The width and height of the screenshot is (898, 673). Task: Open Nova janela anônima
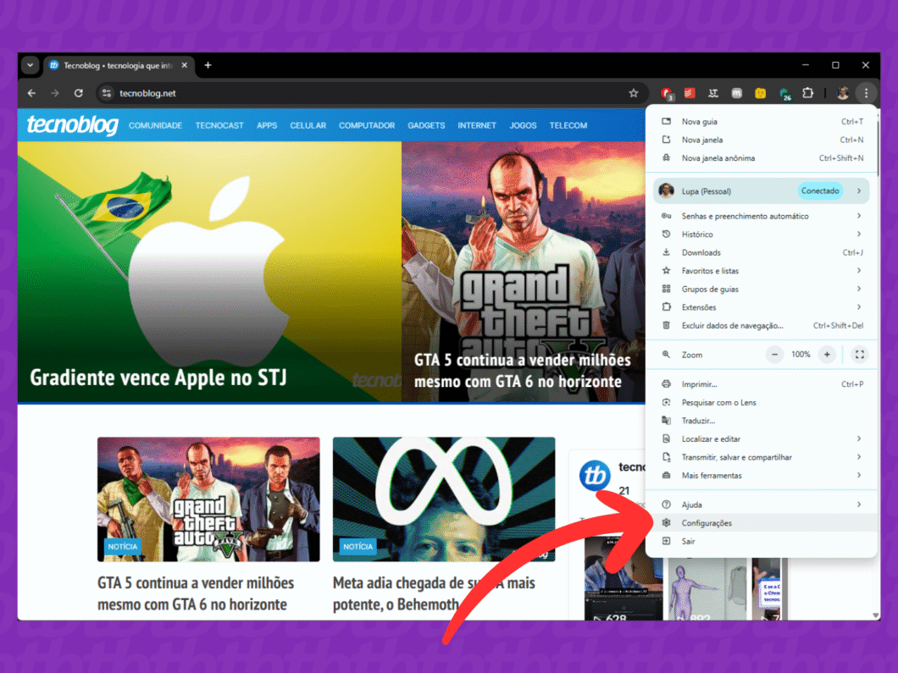click(762, 158)
